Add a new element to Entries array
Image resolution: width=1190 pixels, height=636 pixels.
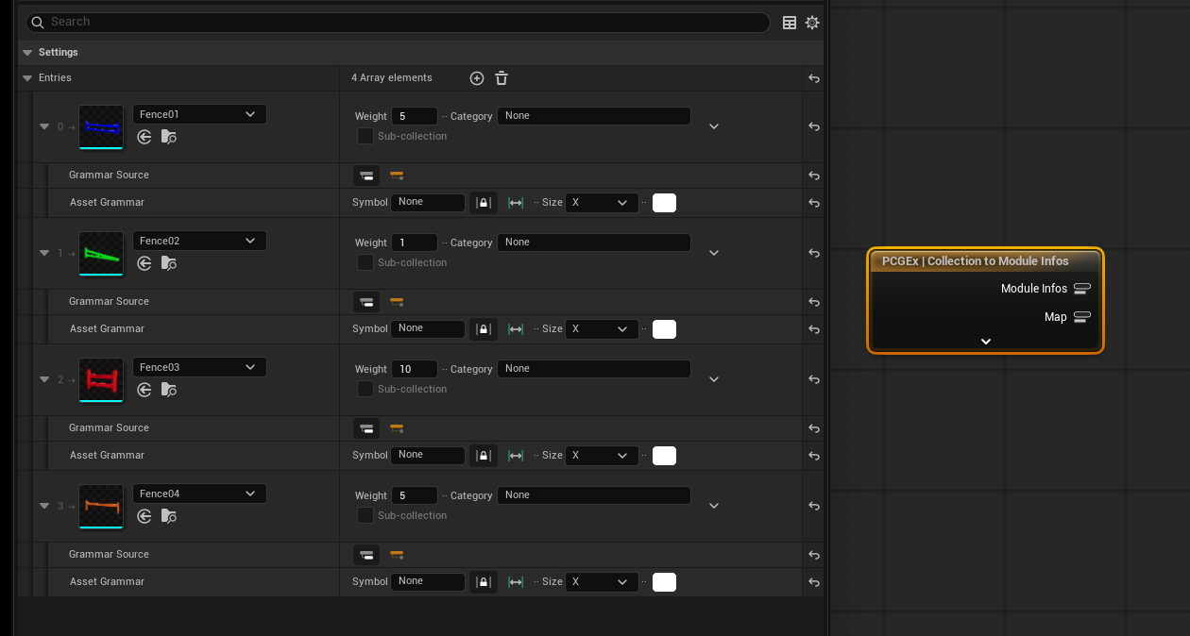click(477, 78)
